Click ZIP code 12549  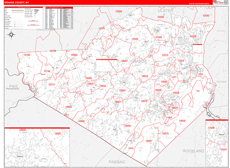coord(135,39)
